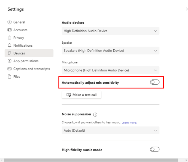The height and width of the screenshot is (162, 188).
Task: Click the Noise suppression info icon
Action: coord(95,115)
